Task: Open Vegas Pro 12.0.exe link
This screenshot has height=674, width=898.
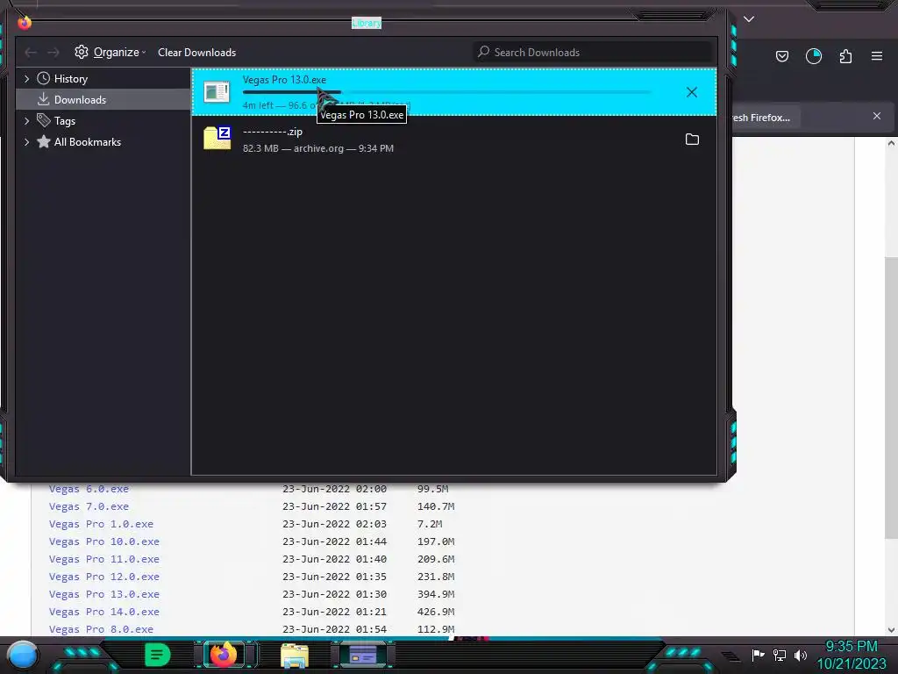Action: pos(103,577)
